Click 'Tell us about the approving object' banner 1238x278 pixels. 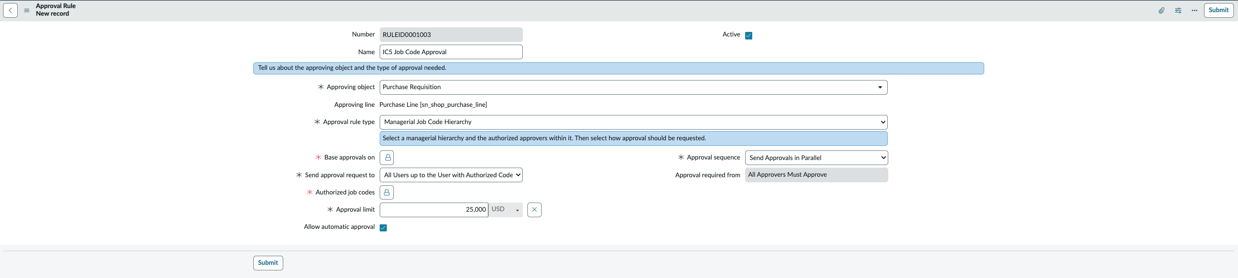coord(618,68)
